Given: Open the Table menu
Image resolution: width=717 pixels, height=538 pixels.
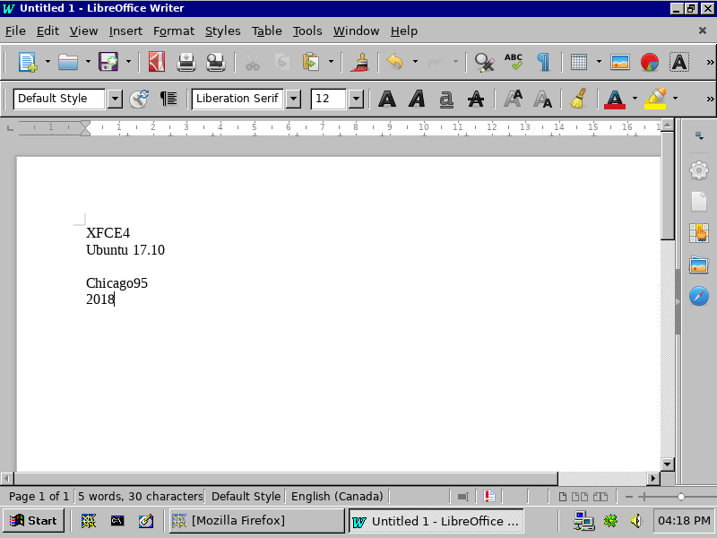Looking at the screenshot, I should (x=266, y=30).
